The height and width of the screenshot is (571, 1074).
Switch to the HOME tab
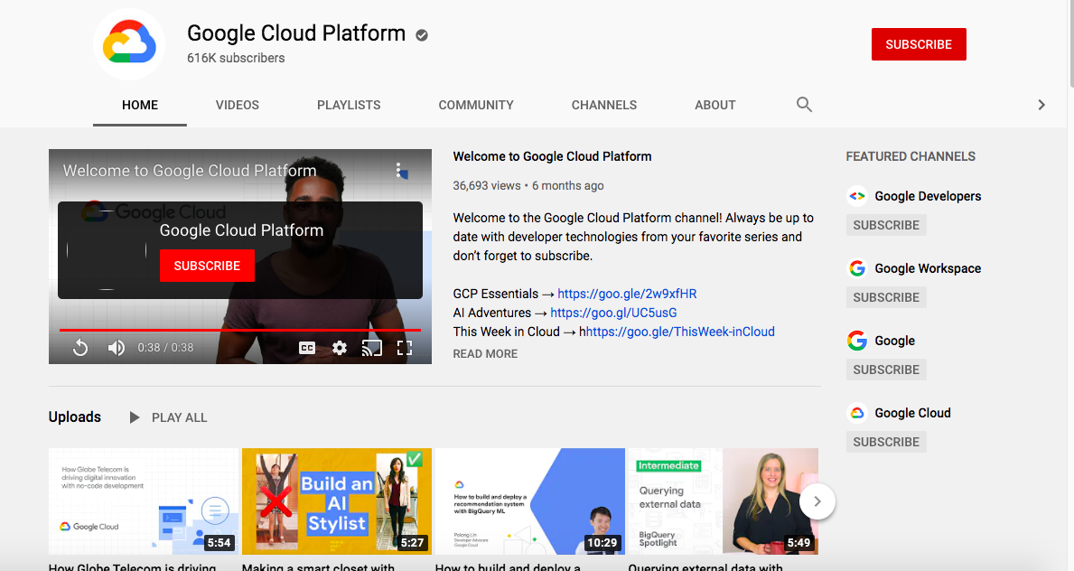pos(140,105)
